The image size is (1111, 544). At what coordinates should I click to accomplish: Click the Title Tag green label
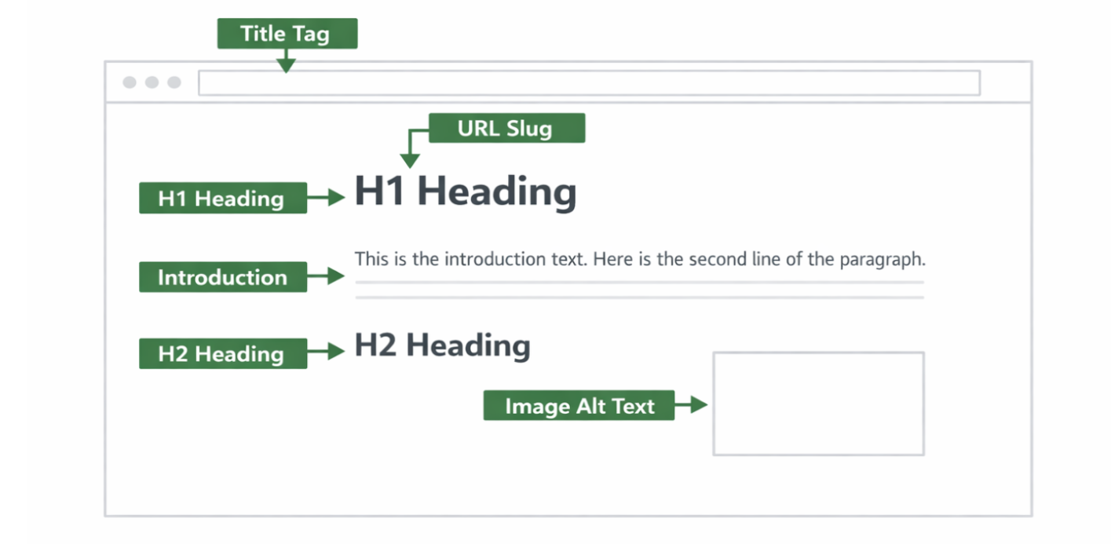(x=287, y=34)
